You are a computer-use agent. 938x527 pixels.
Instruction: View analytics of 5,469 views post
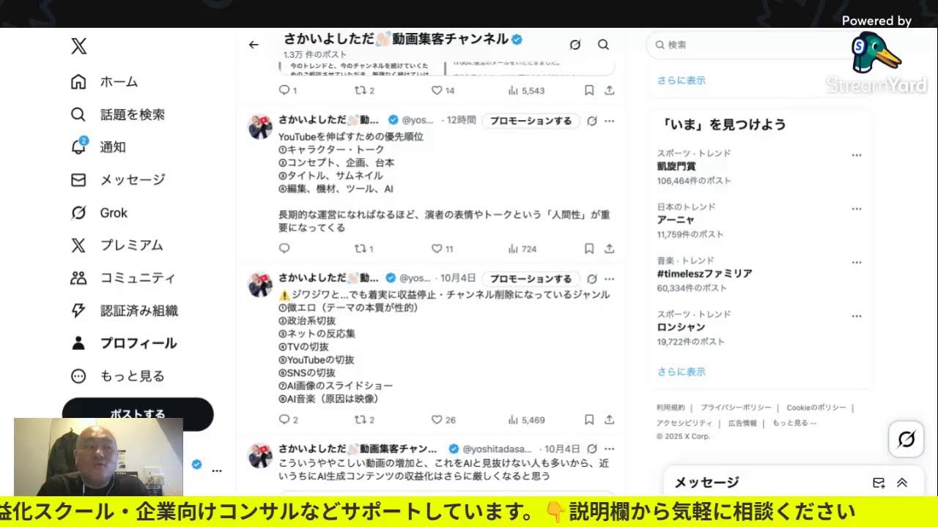(x=526, y=420)
